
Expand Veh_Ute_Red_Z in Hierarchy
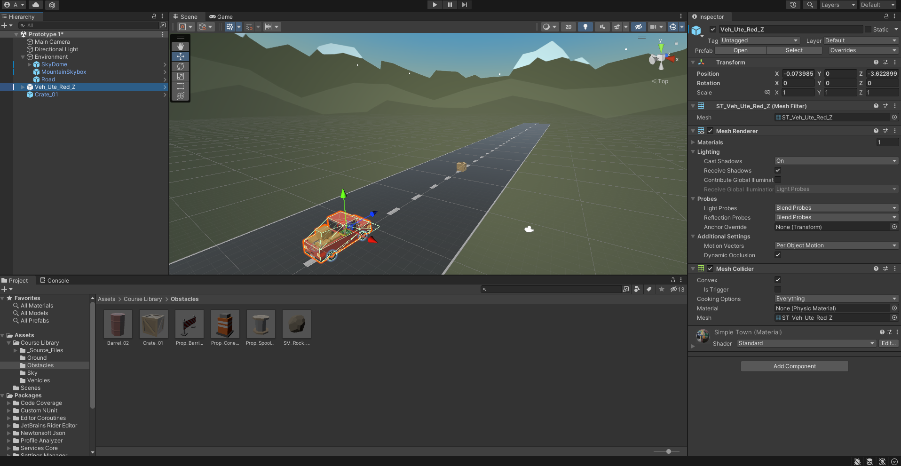click(23, 87)
